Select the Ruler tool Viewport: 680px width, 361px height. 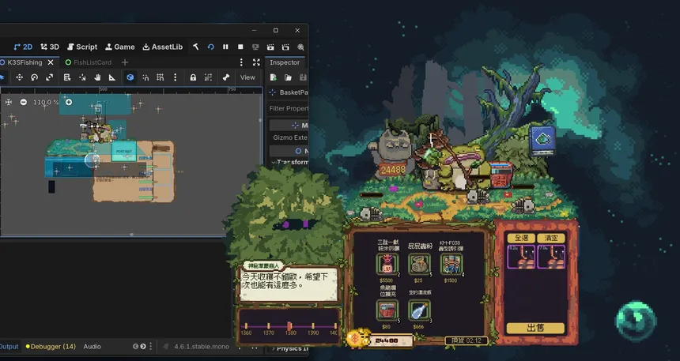tap(112, 77)
